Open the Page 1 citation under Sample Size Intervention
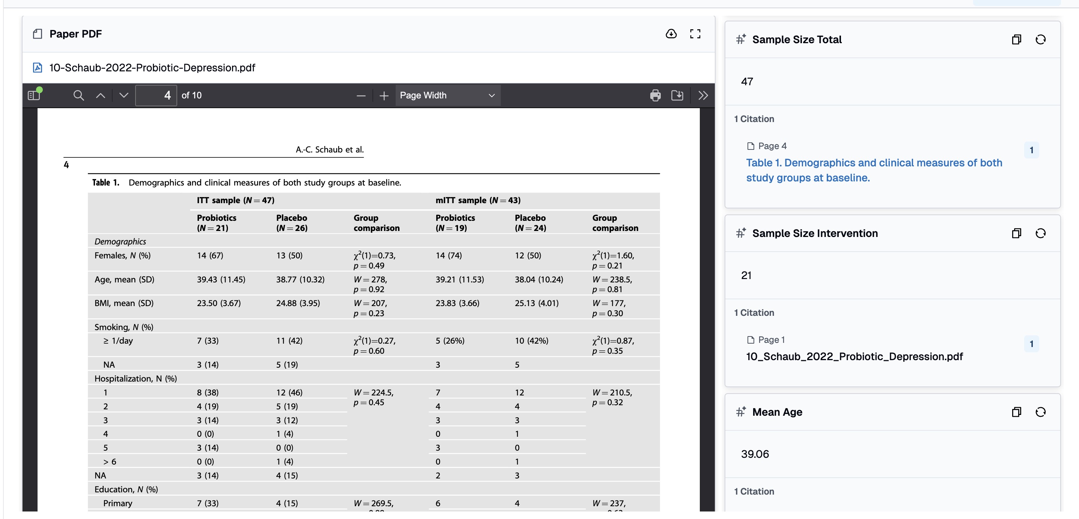Viewport: 1079px width, 519px height. [854, 356]
